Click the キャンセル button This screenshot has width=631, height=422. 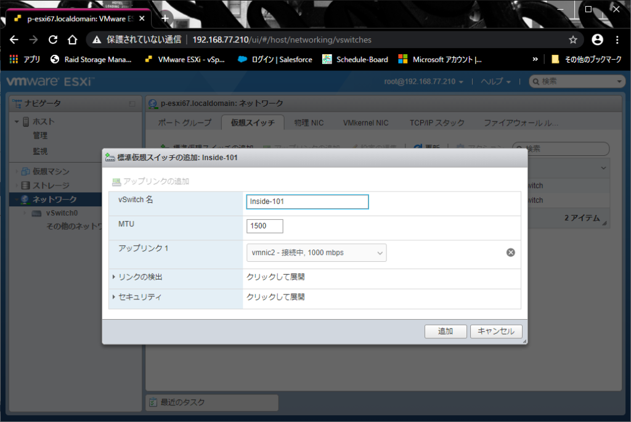496,331
